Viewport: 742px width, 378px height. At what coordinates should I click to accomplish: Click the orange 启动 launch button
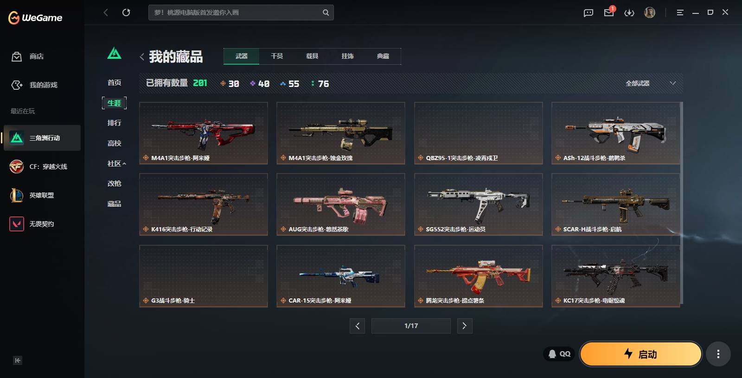640,354
